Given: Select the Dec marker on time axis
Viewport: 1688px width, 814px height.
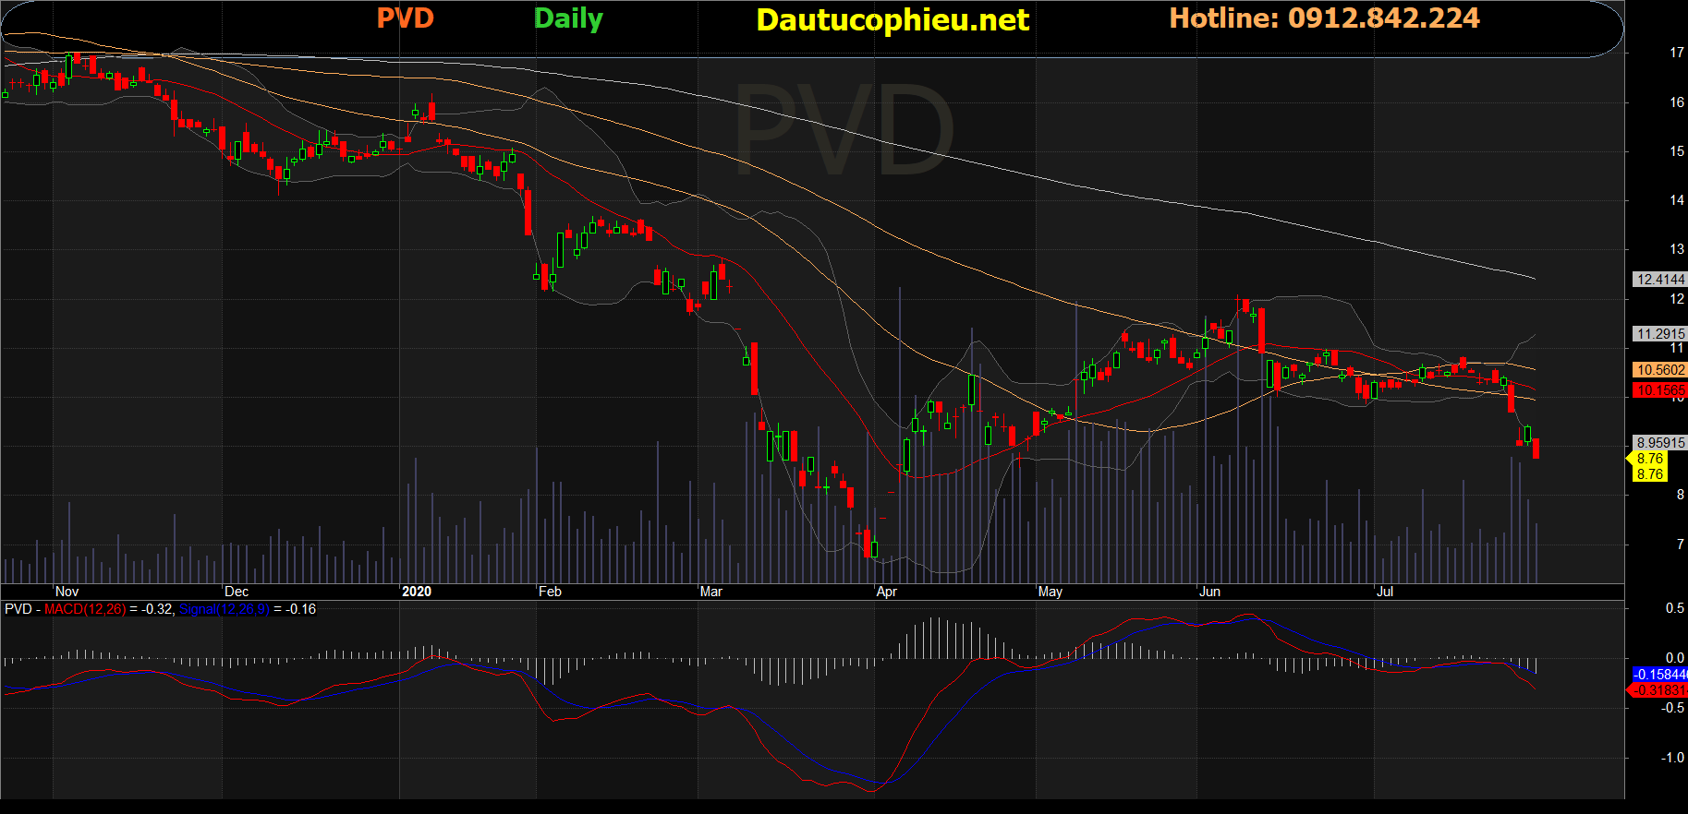Looking at the screenshot, I should [237, 592].
